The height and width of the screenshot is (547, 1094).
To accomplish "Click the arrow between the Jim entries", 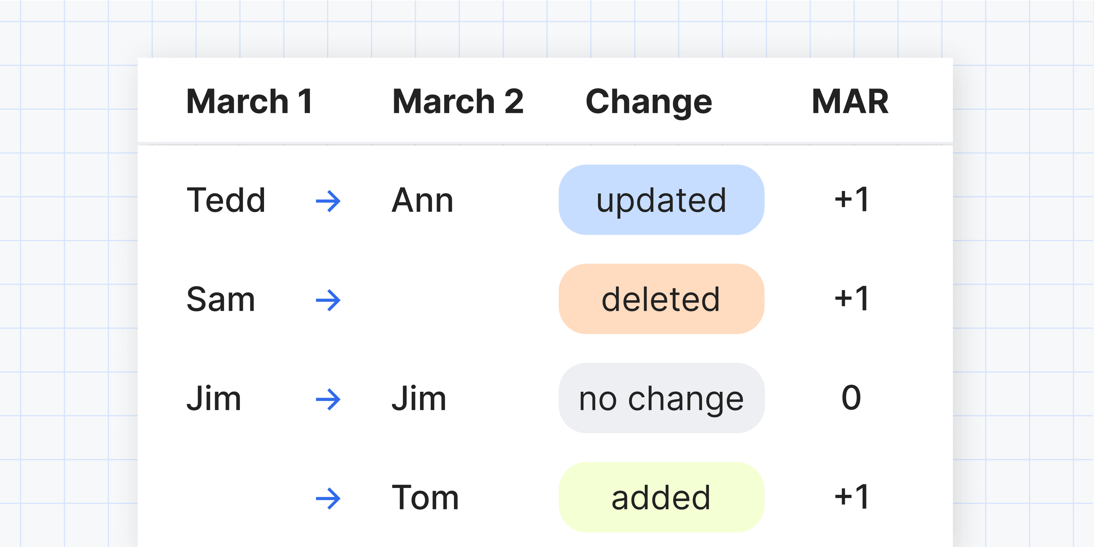I will 328,399.
